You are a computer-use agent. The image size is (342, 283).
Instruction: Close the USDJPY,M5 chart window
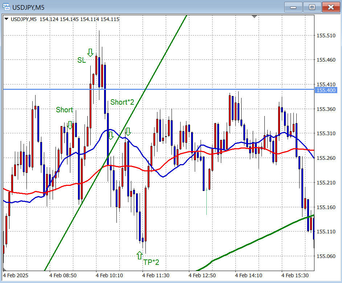tap(330, 7)
